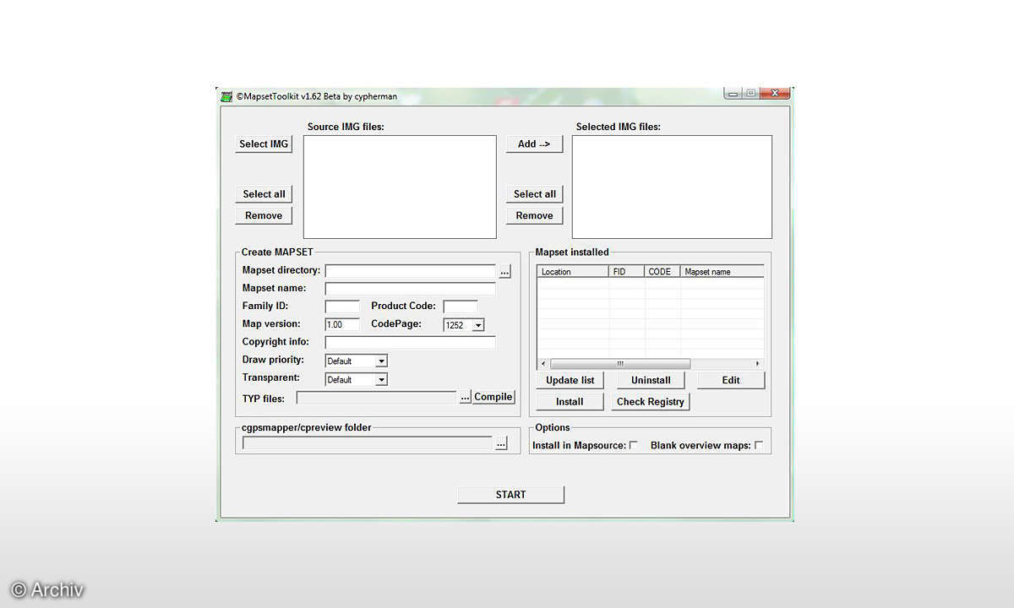Focus the Mapset directory field
This screenshot has width=1014, height=608.
coord(410,271)
